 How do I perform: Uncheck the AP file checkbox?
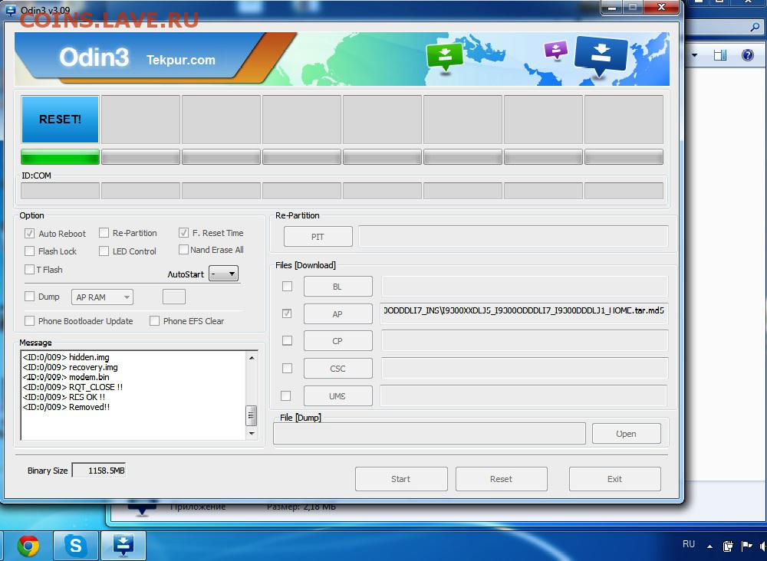(287, 313)
